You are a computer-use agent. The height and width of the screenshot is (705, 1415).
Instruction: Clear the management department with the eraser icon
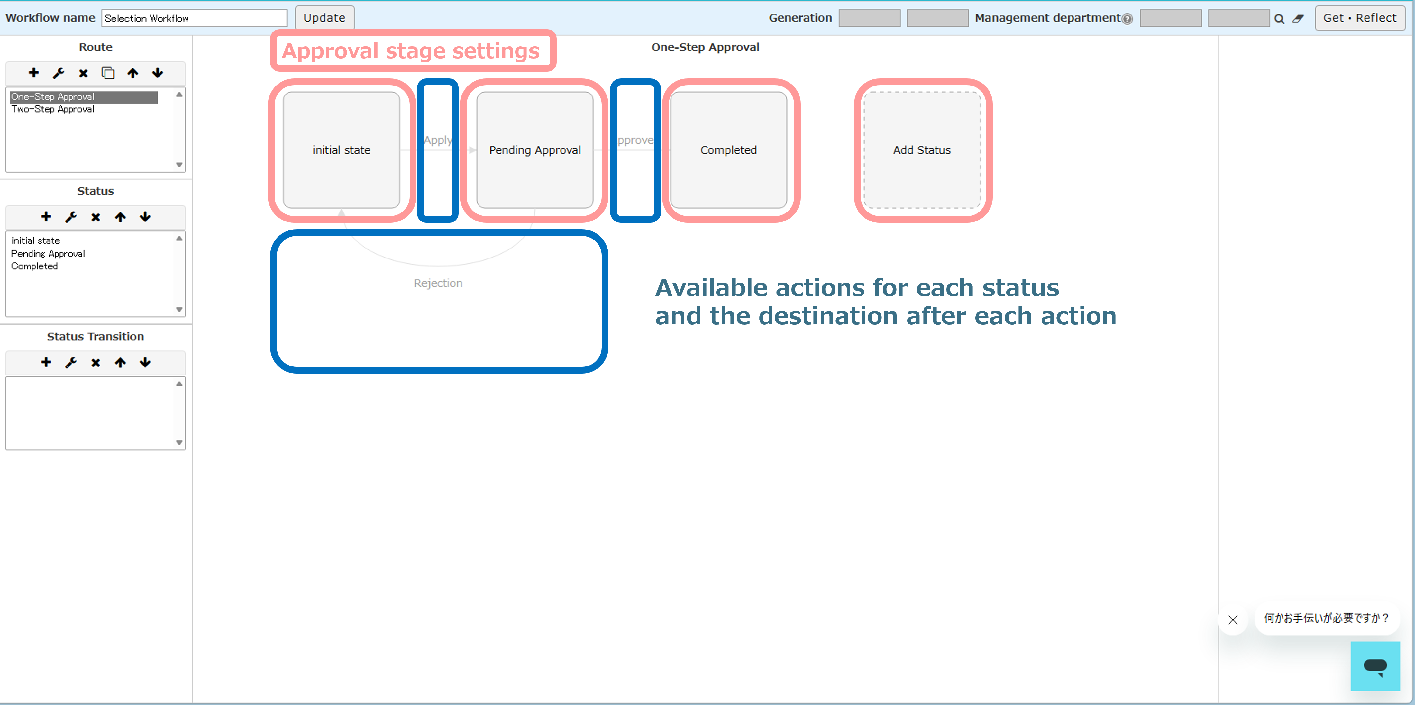coord(1298,19)
